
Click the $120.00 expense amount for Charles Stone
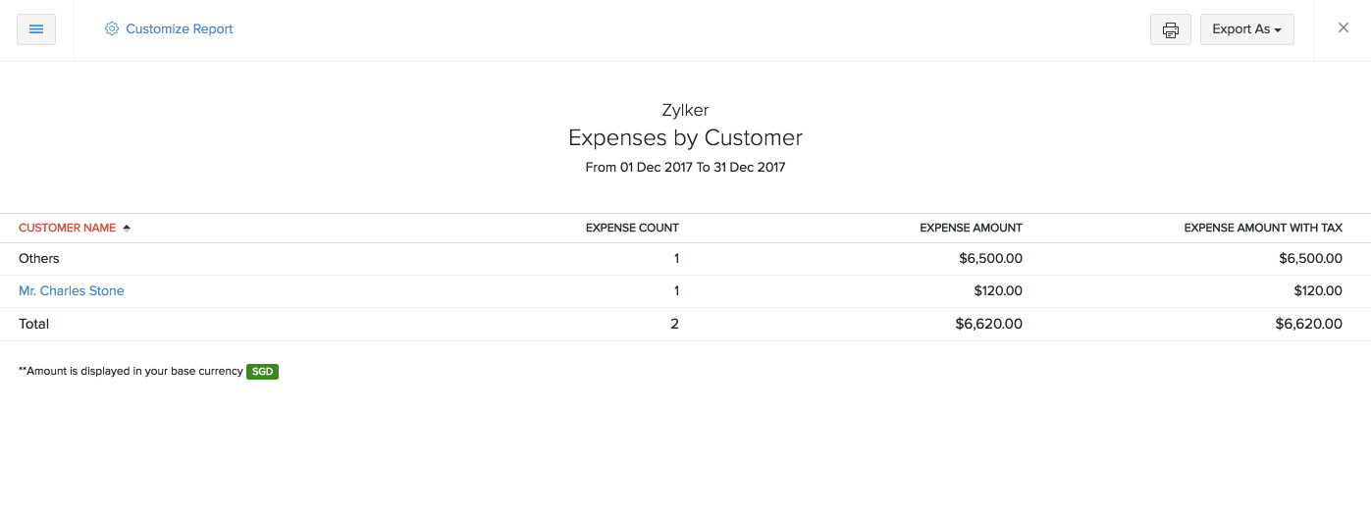point(998,291)
